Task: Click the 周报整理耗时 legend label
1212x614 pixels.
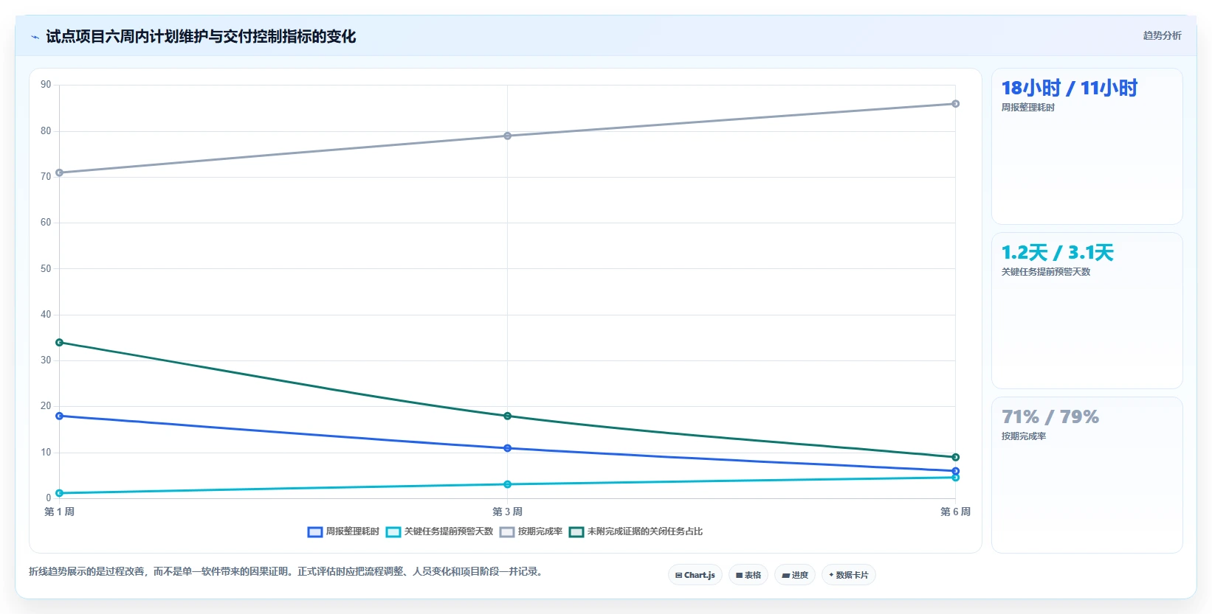Action: 353,531
